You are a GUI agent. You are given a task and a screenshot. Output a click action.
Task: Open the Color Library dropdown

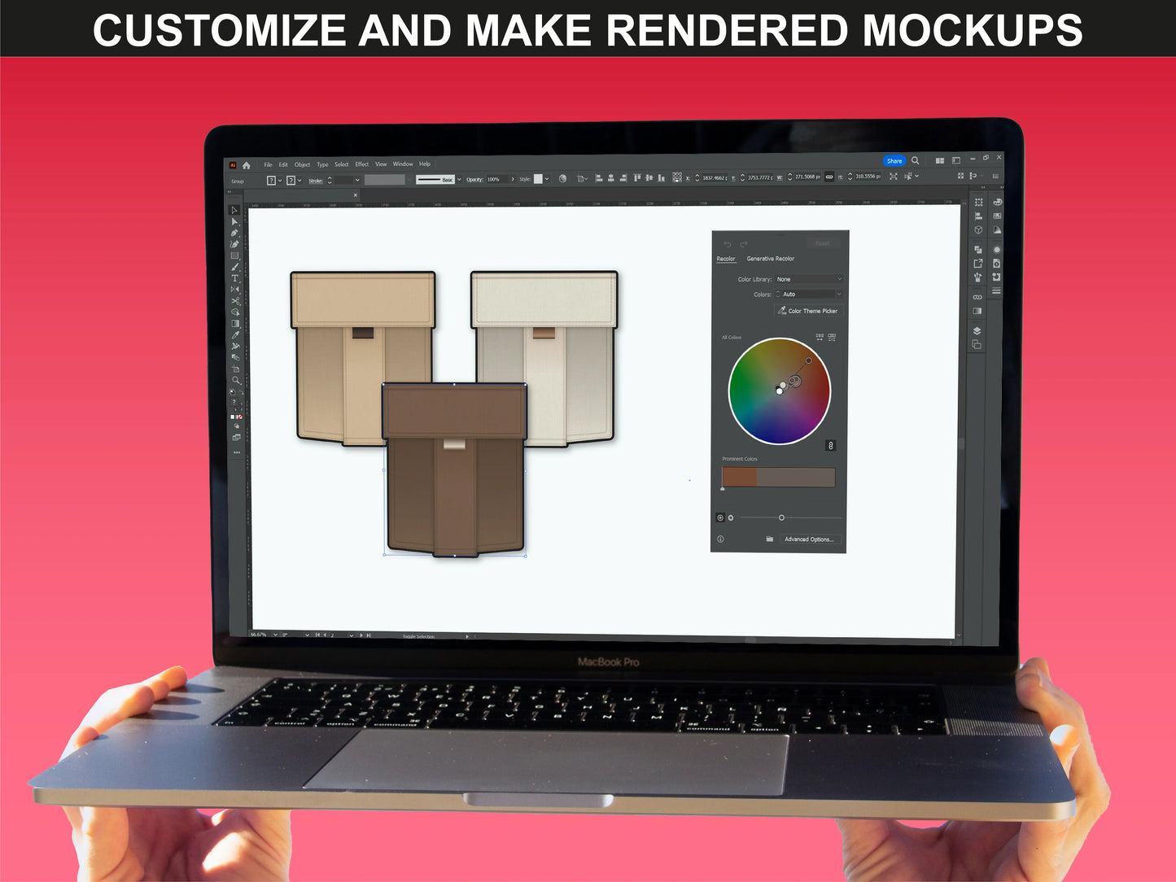click(808, 279)
